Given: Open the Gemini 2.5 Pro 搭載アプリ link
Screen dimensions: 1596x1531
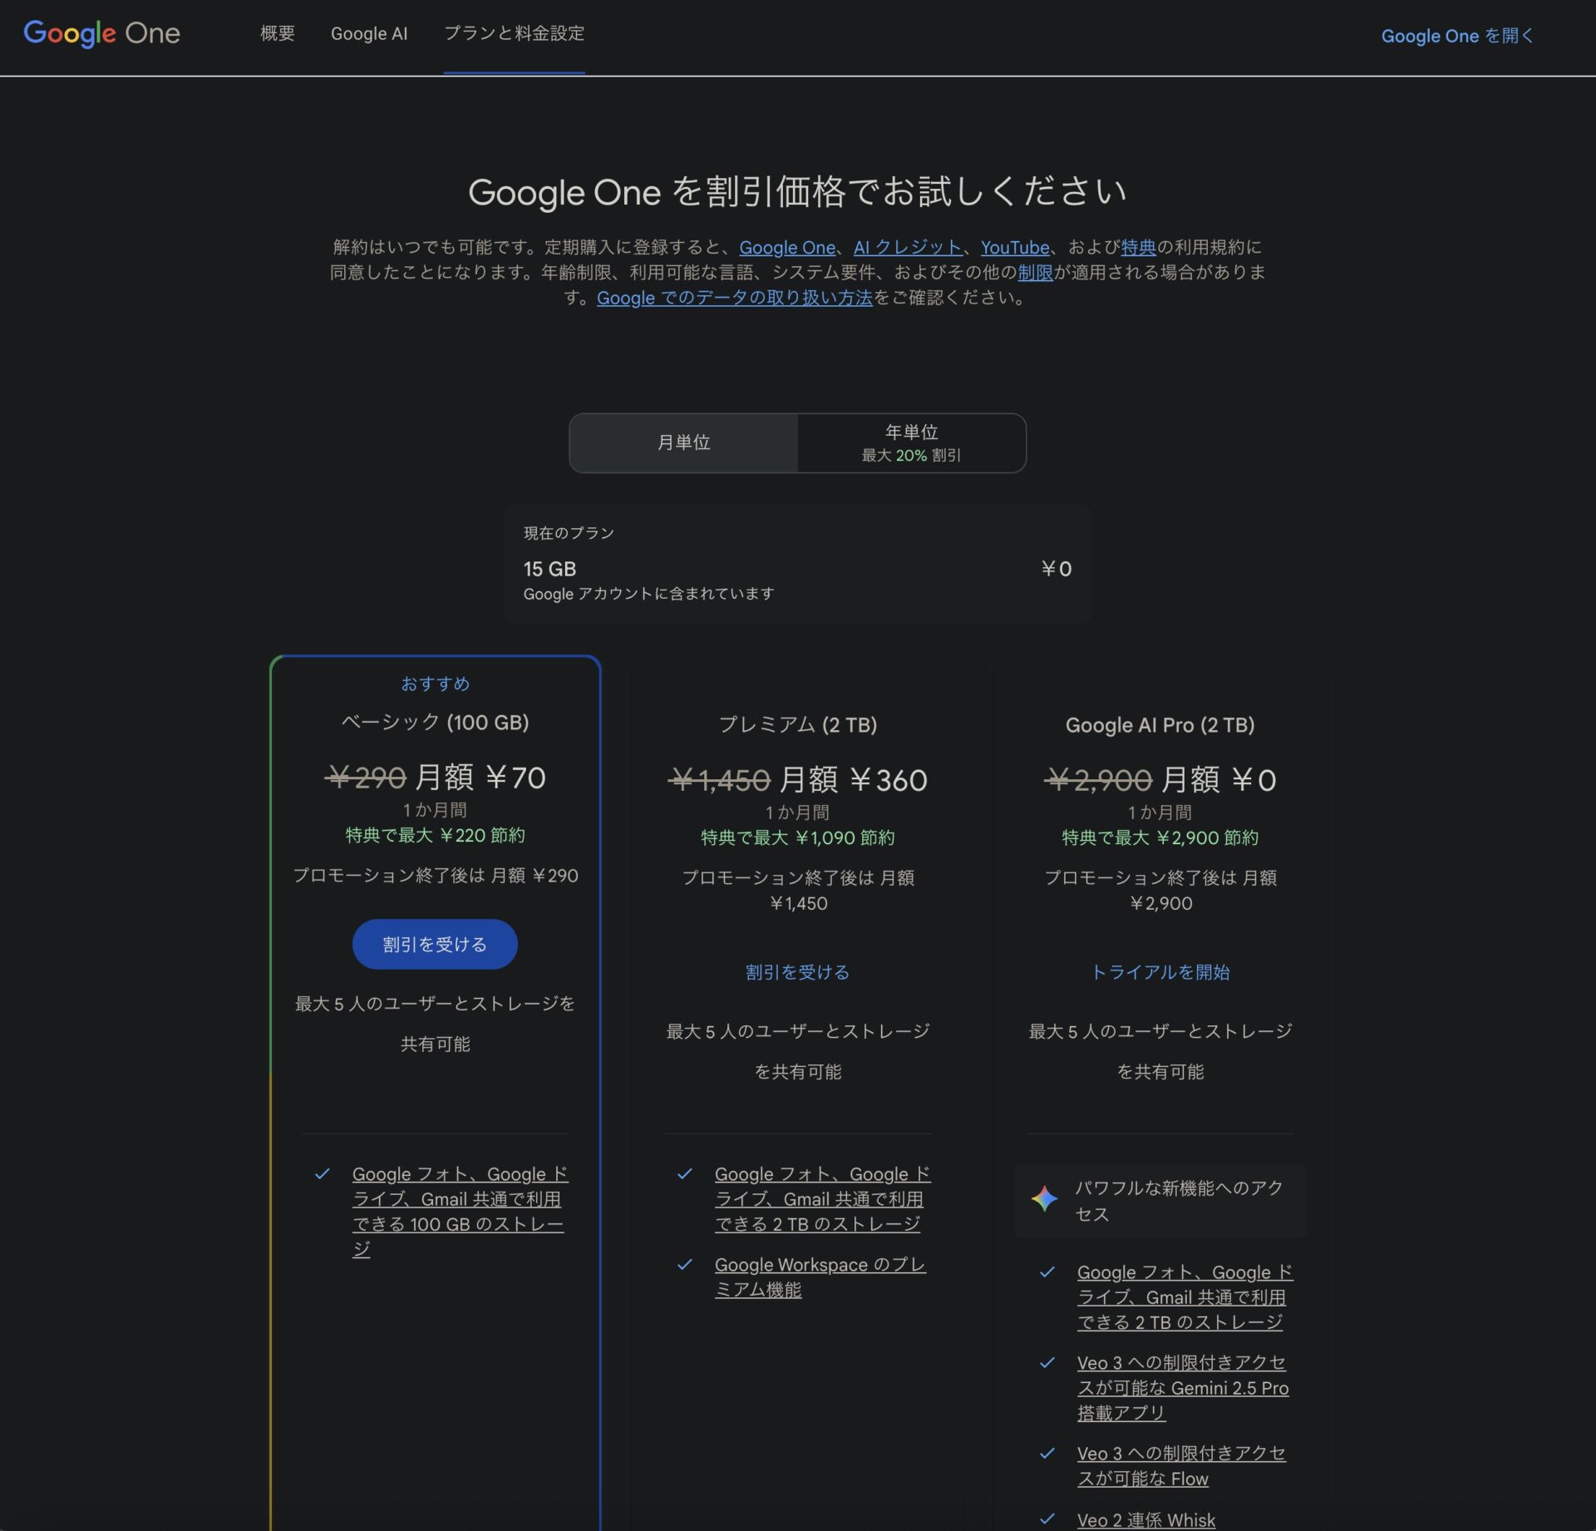Looking at the screenshot, I should click(1182, 1387).
